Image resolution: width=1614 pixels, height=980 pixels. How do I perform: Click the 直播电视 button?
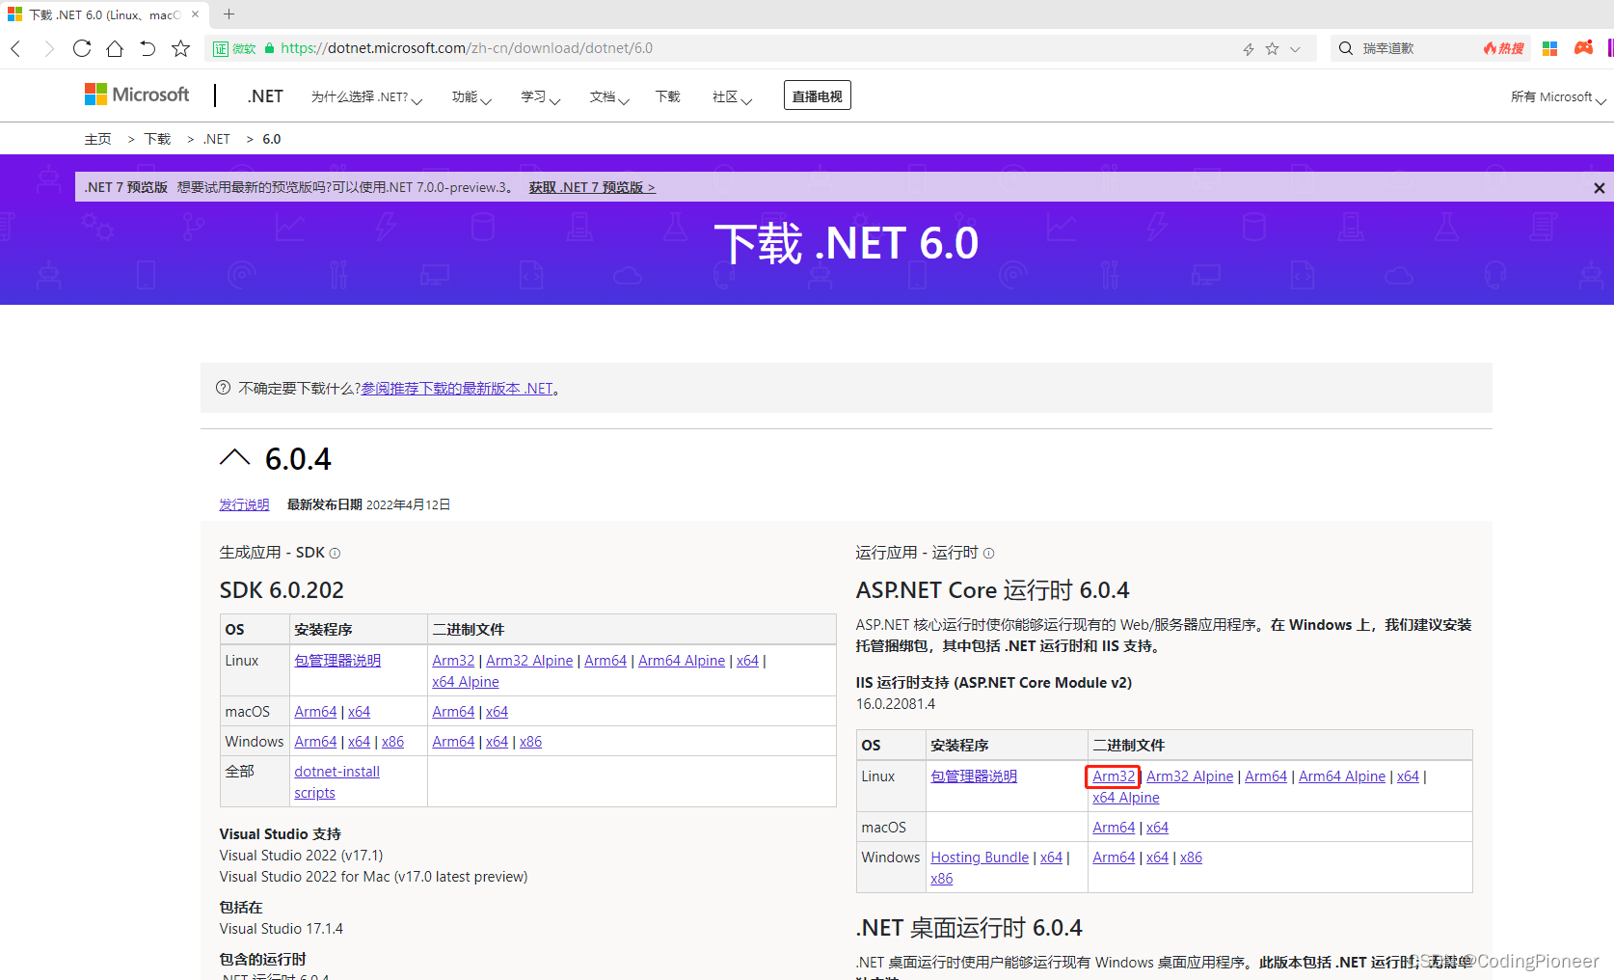click(818, 95)
